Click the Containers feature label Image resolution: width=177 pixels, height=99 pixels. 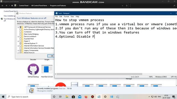28,32
